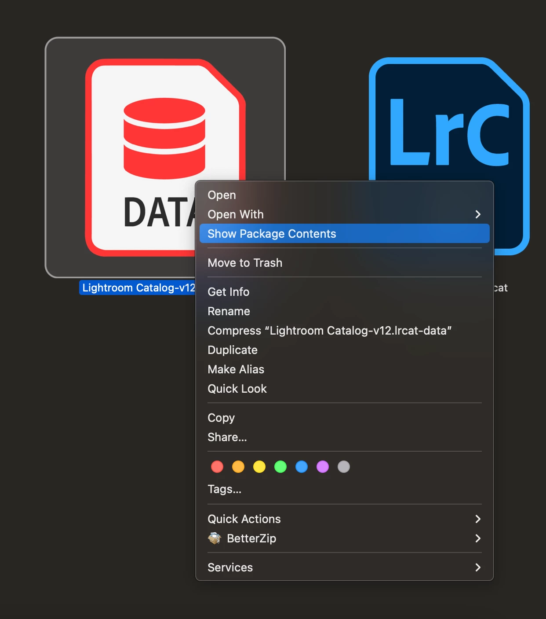Image resolution: width=546 pixels, height=619 pixels.
Task: Click the BetterZip box icon
Action: 215,538
